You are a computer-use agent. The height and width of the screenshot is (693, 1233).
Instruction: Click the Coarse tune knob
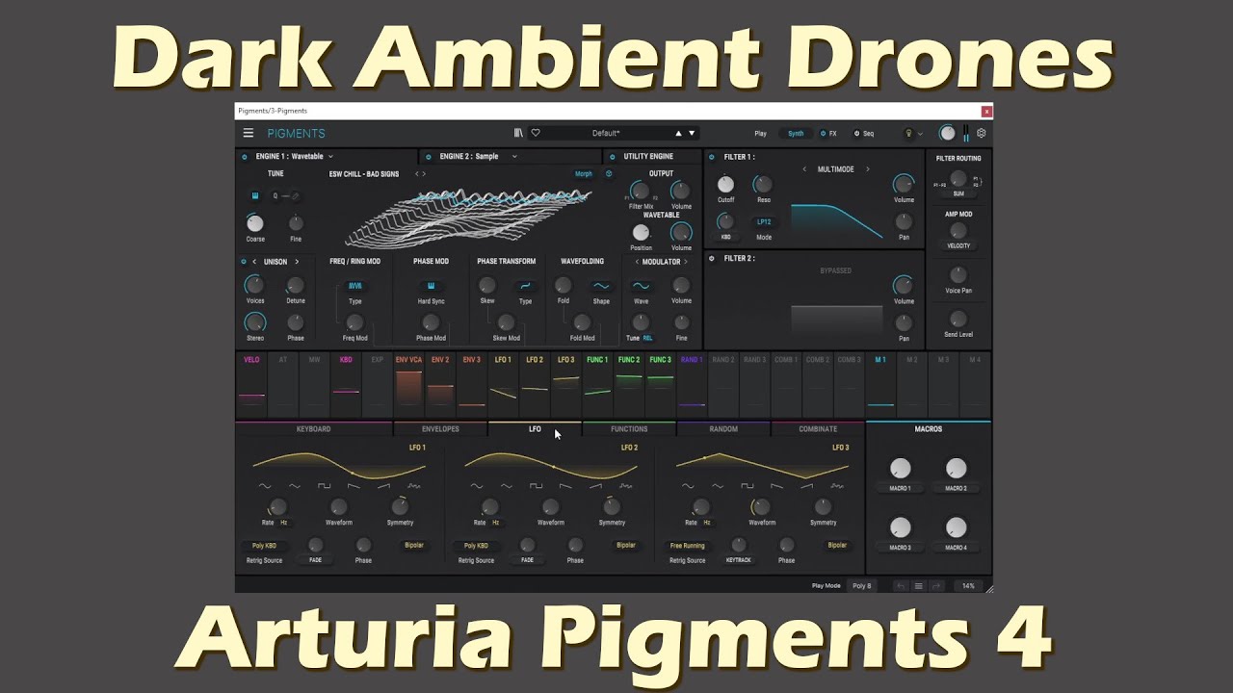(255, 223)
